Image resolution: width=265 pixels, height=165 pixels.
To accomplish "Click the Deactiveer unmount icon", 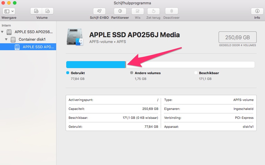I will (172, 11).
